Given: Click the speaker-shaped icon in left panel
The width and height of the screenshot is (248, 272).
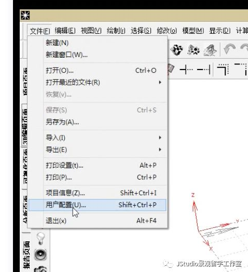Looking at the screenshot, I should 40,255.
